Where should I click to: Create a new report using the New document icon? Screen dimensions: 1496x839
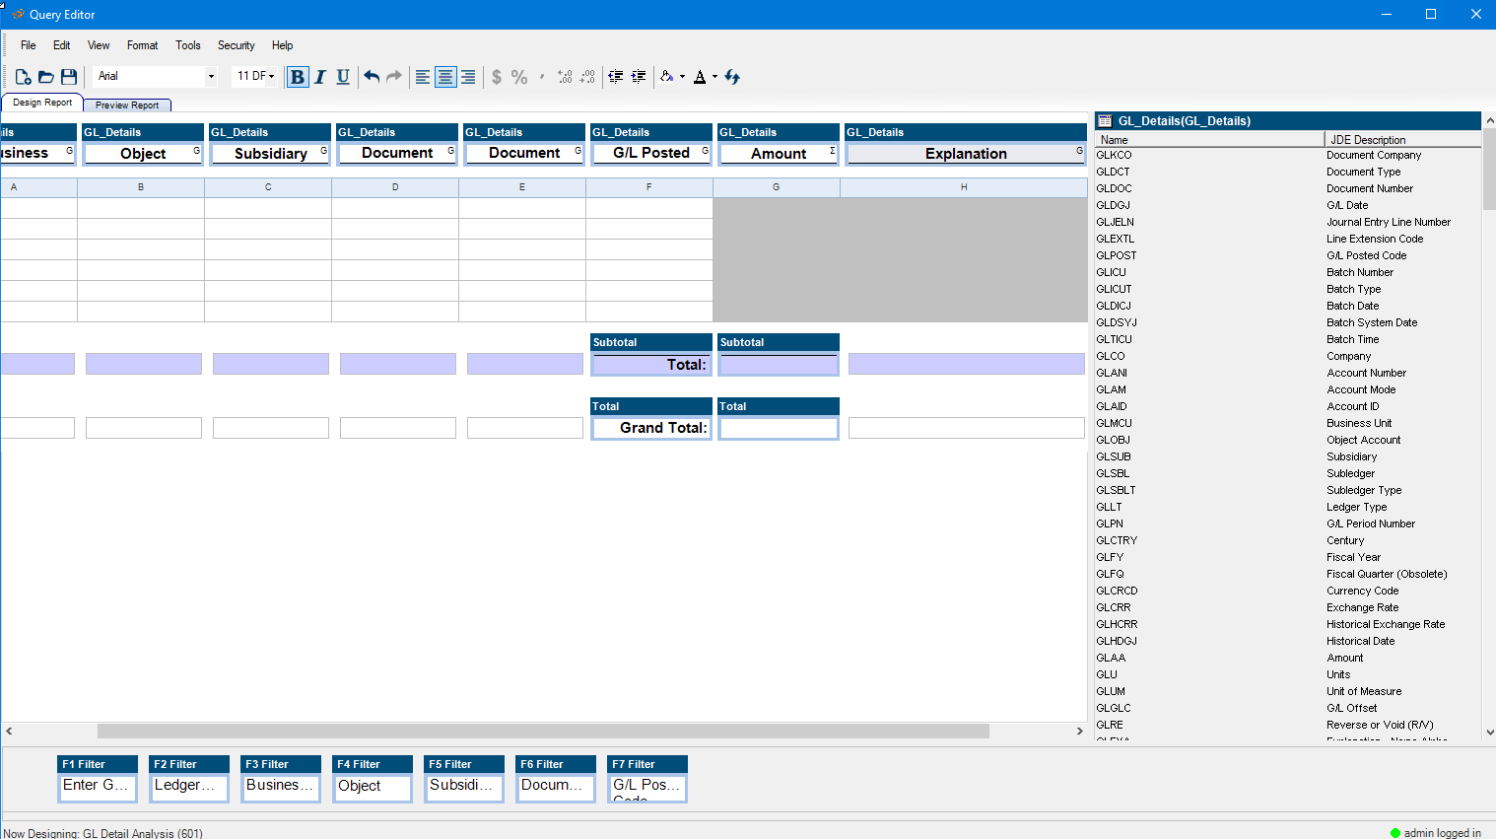pyautogui.click(x=22, y=77)
